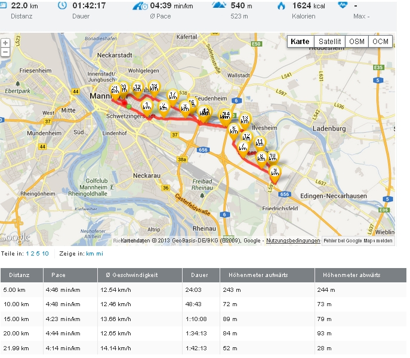Split the table into 10 km sections

tap(45, 254)
